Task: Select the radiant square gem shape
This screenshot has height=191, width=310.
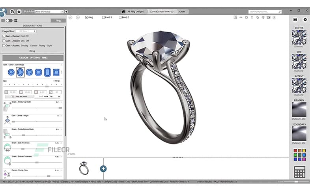Action: [38, 72]
